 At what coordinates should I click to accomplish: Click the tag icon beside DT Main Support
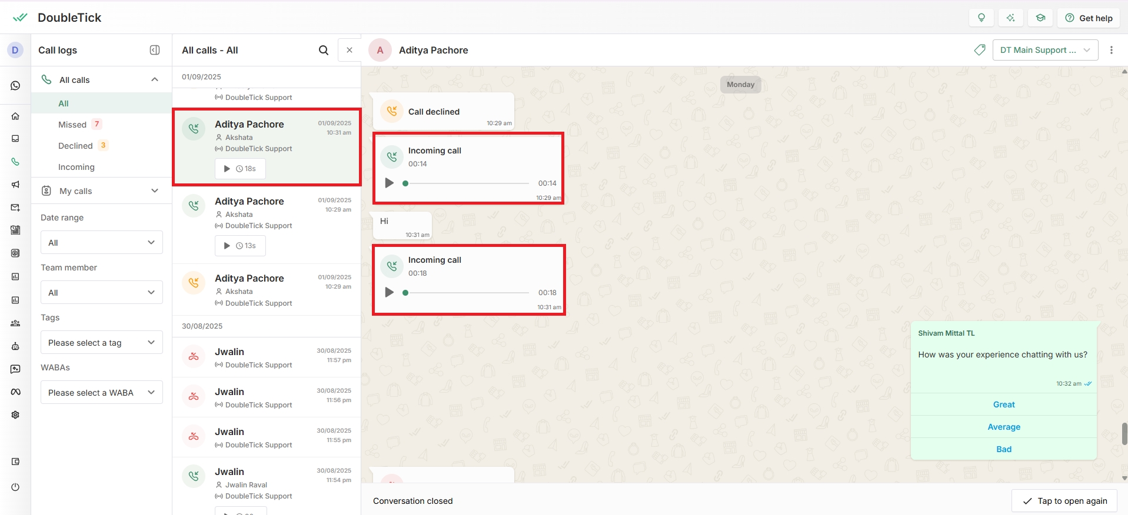coord(980,51)
